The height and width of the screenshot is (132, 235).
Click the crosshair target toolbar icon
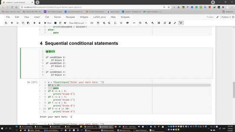[x=121, y=23]
